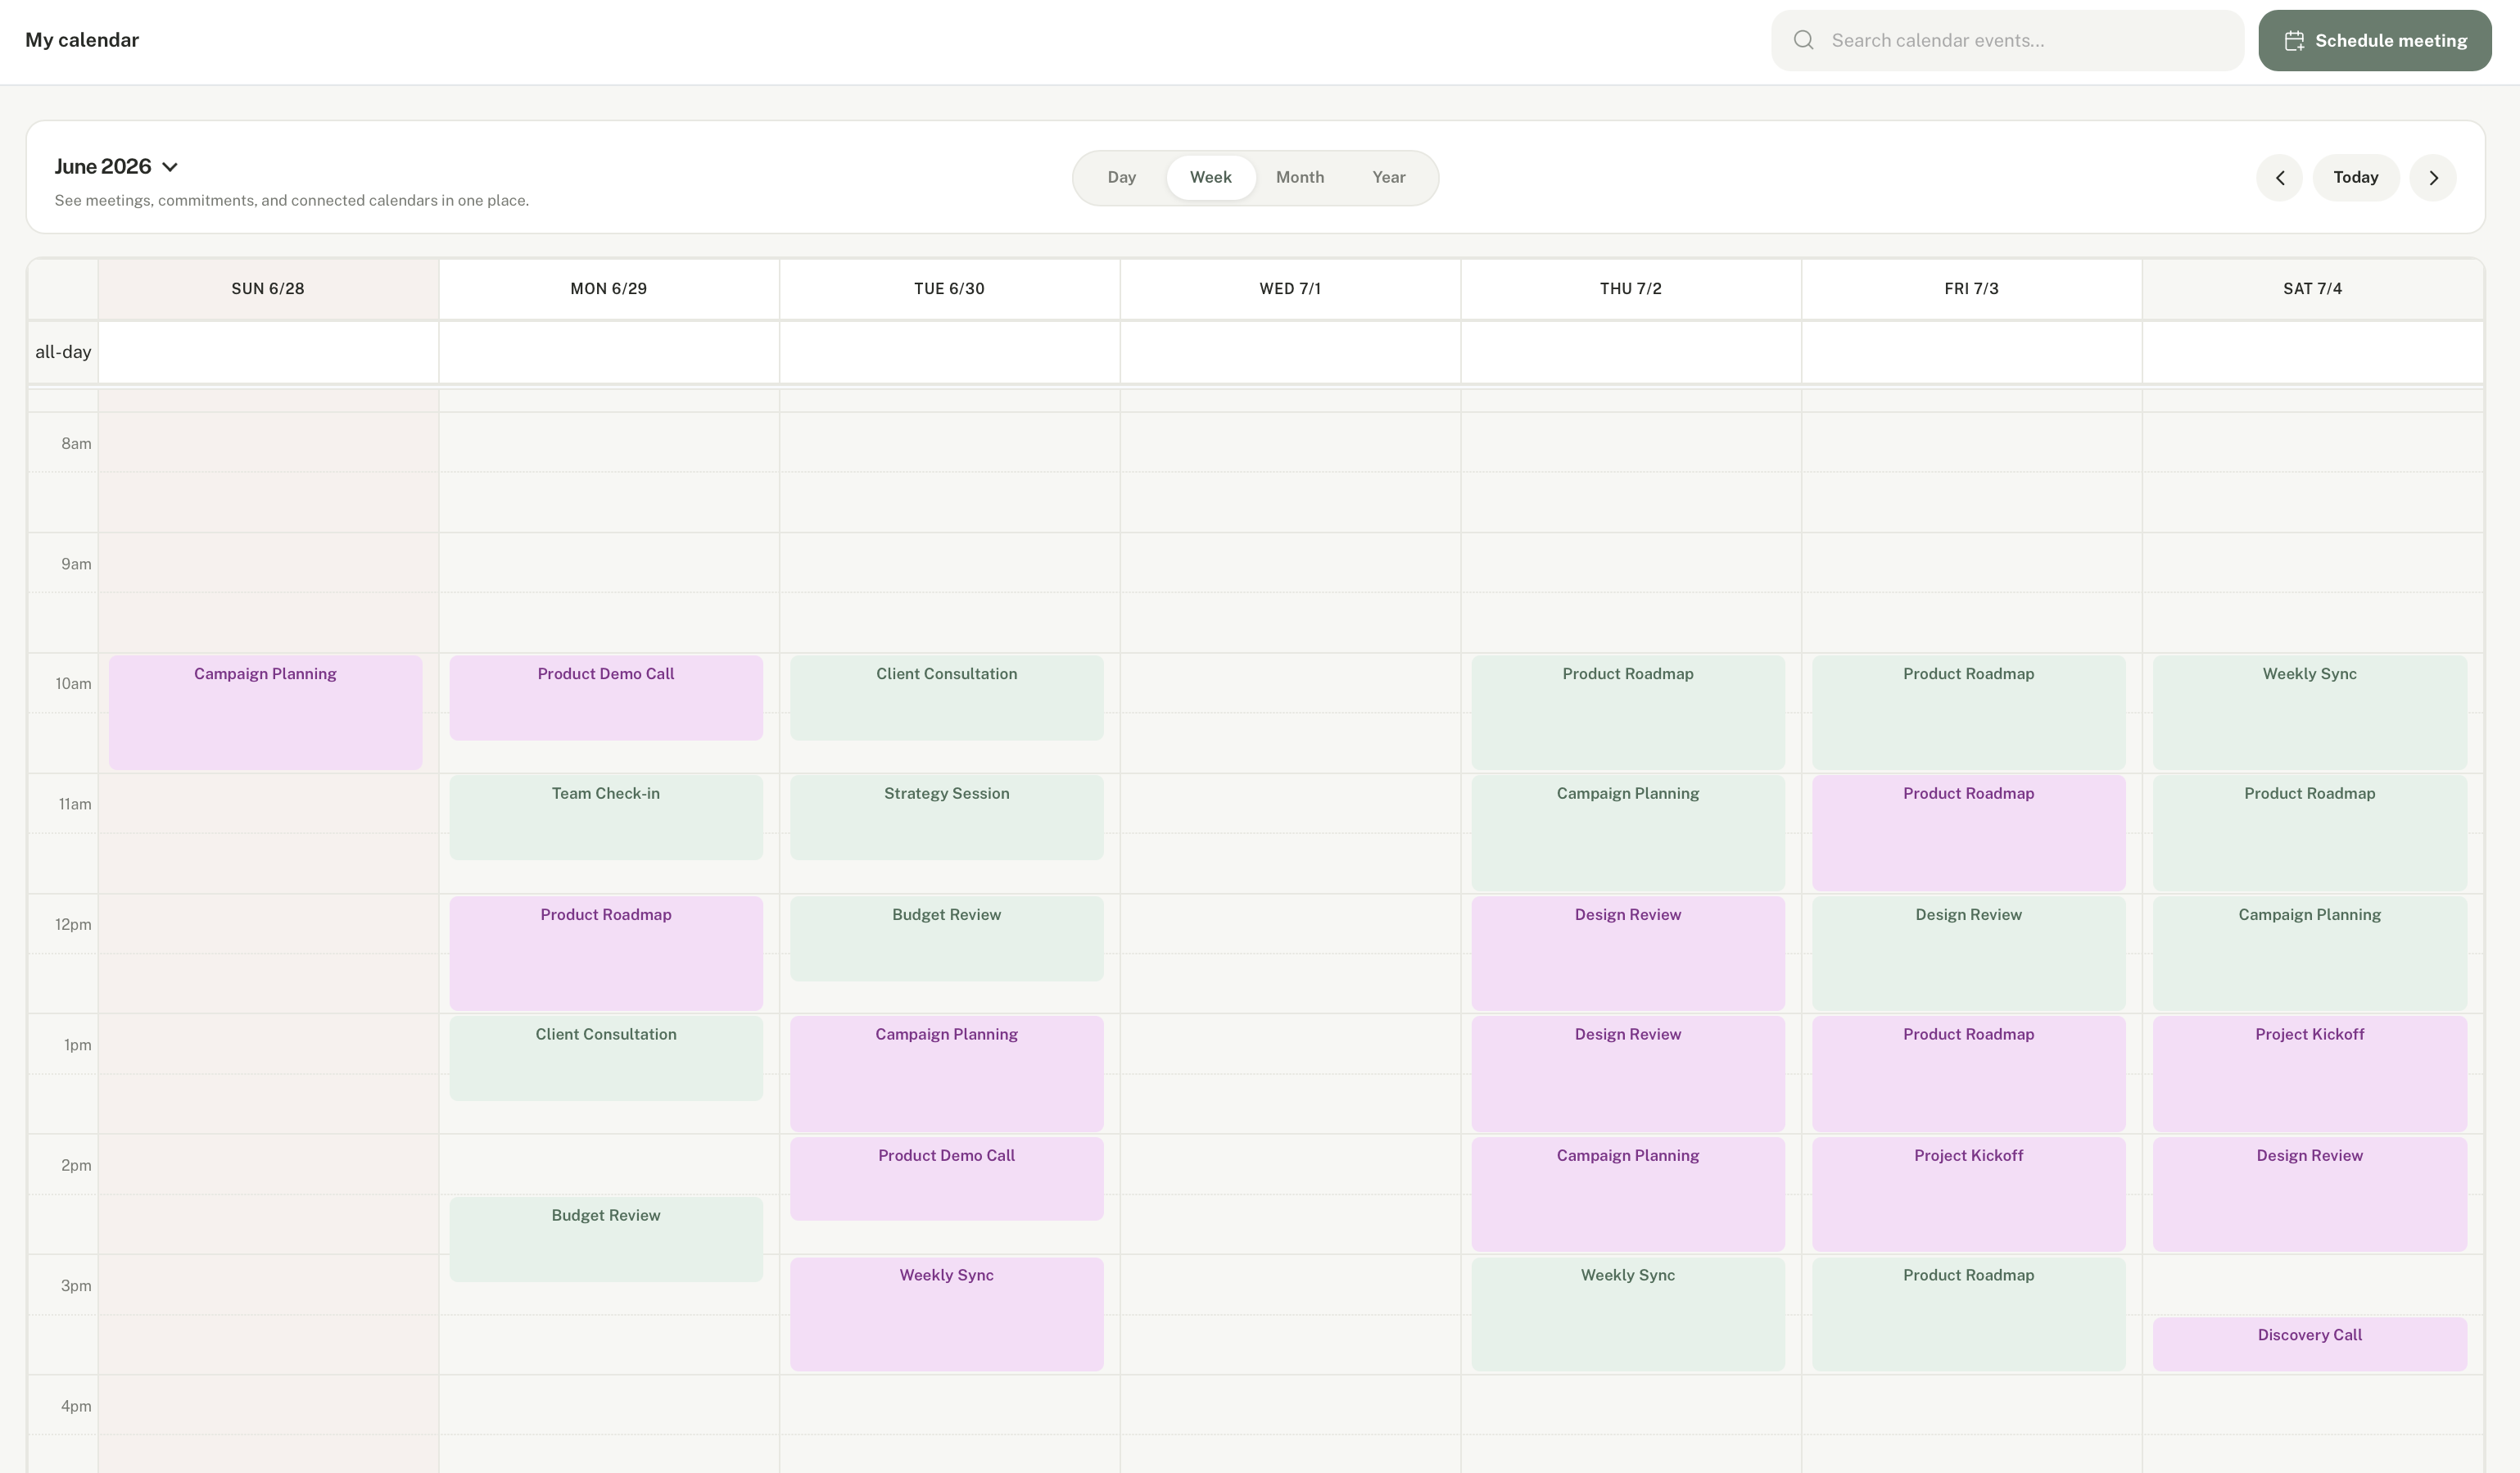This screenshot has height=1473, width=2520.
Task: Open Monday's Team Check-in event
Action: [x=606, y=817]
